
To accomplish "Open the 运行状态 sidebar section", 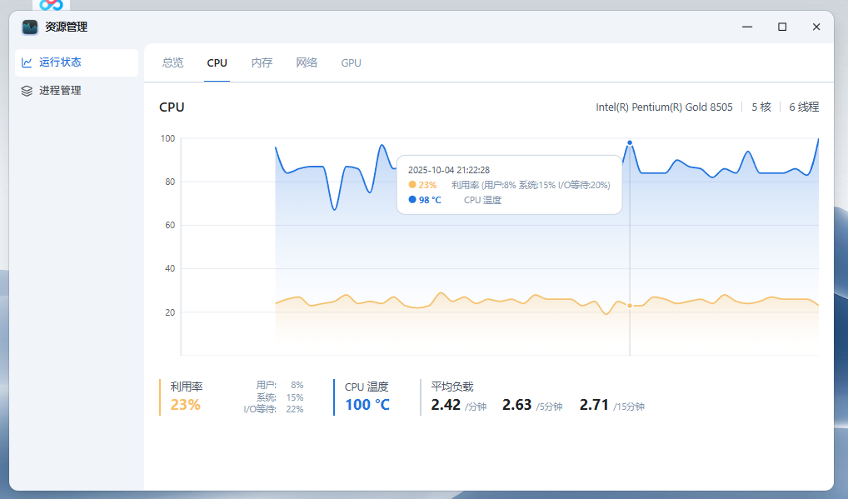I will tap(77, 62).
